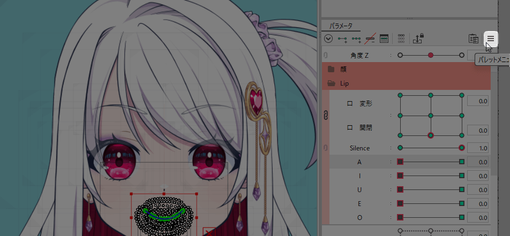Click the right end key of the O slider

462,217
